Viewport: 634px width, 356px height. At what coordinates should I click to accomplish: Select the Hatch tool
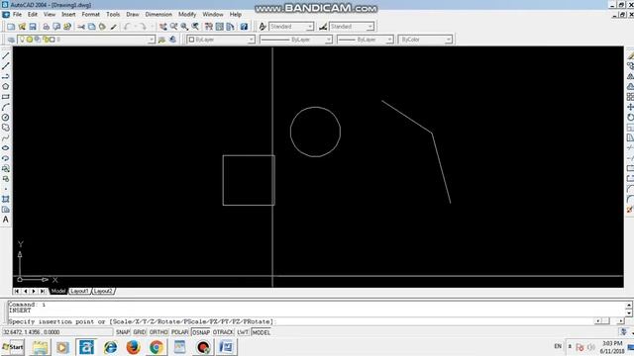pyautogui.click(x=6, y=199)
